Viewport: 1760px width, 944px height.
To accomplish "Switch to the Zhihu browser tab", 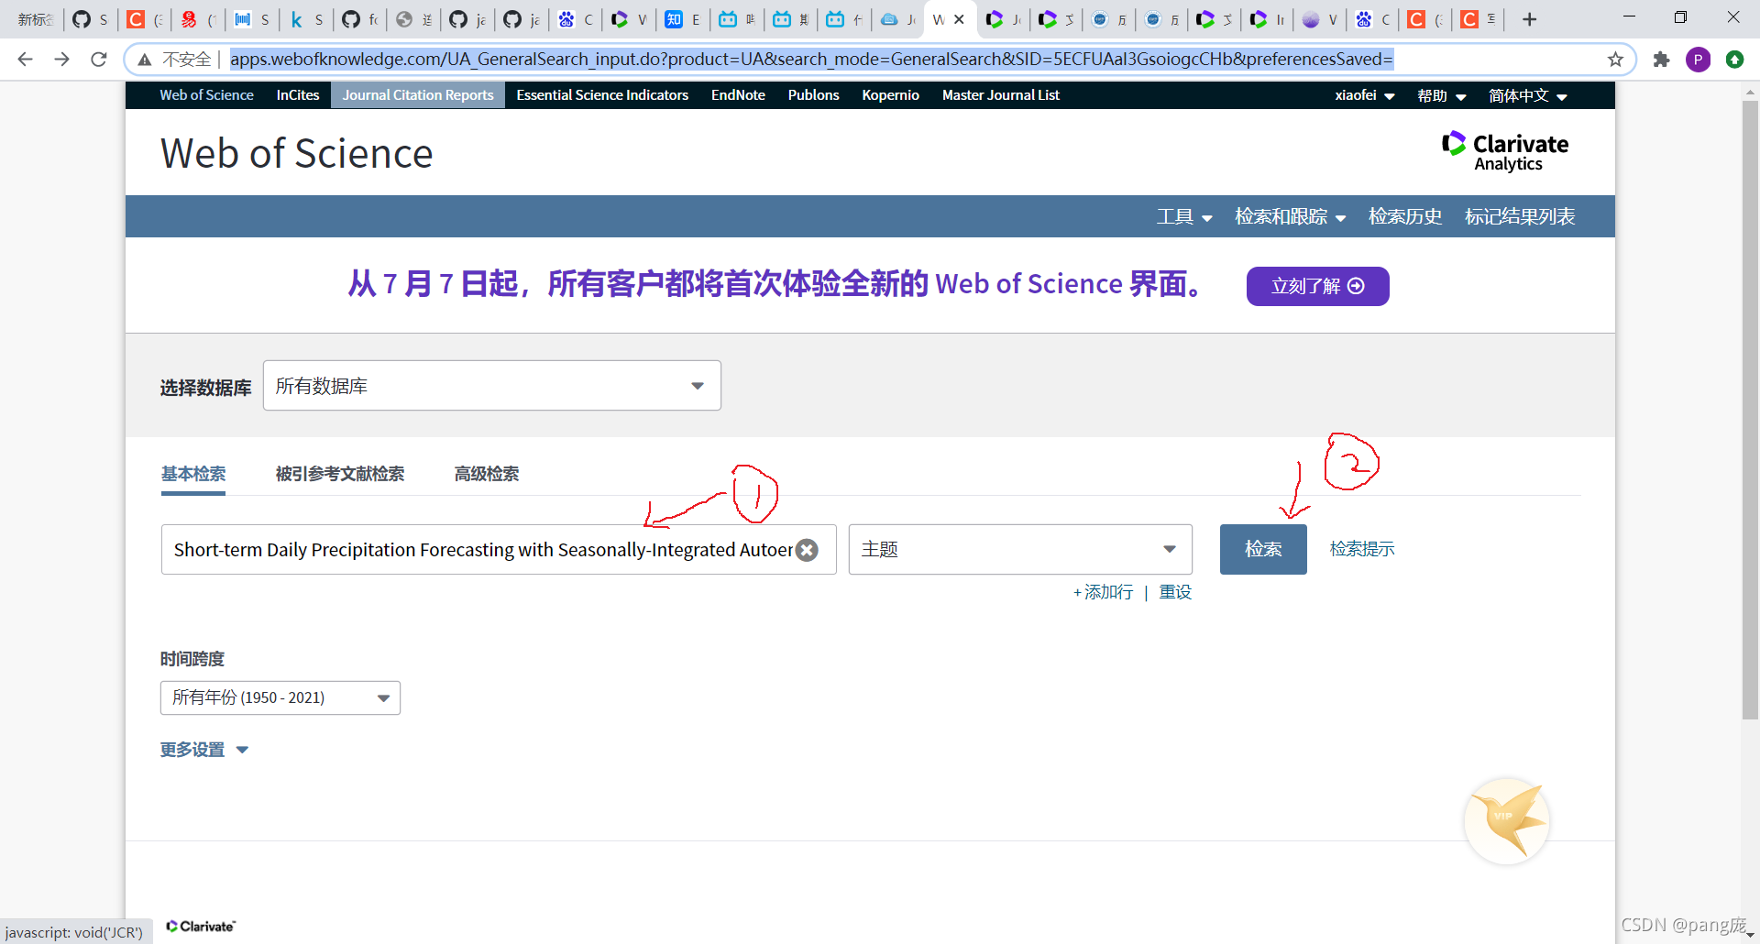I will [x=682, y=19].
